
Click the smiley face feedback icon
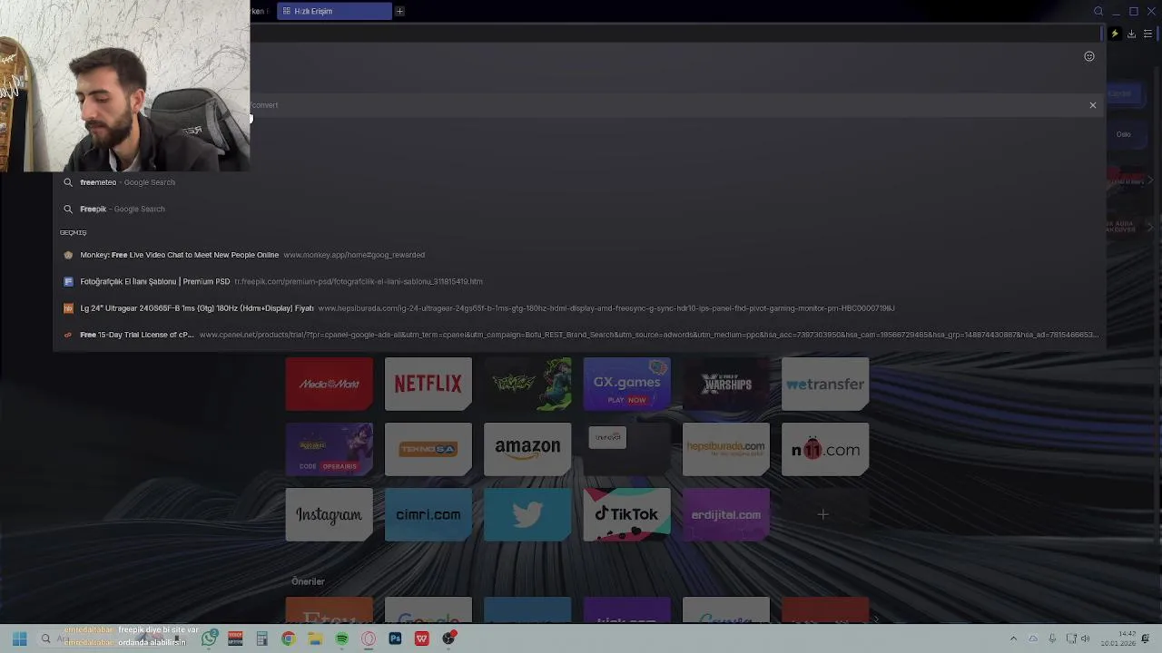pos(1089,56)
